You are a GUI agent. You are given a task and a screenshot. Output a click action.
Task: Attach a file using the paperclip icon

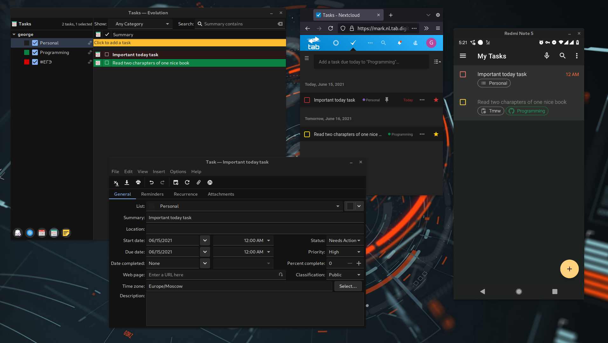click(198, 182)
